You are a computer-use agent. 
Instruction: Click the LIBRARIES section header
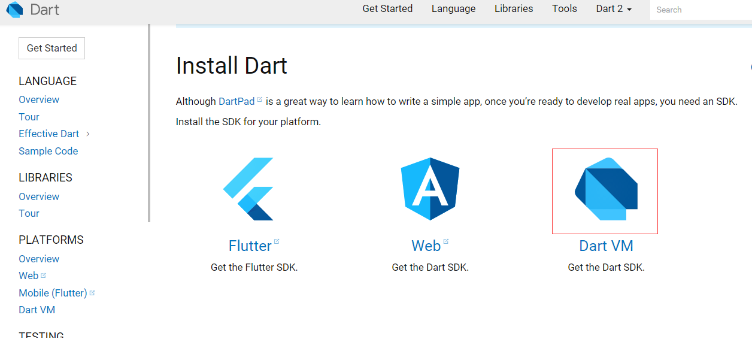point(46,177)
